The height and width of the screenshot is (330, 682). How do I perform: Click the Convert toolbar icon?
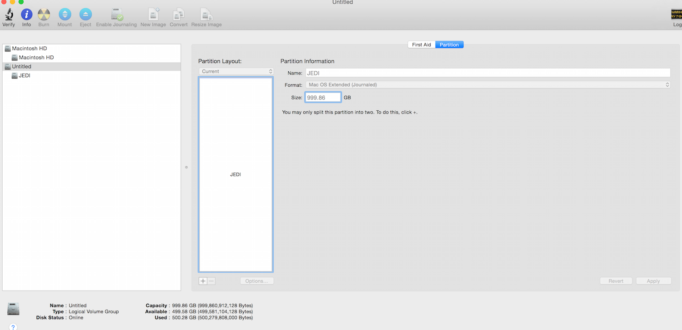click(179, 15)
